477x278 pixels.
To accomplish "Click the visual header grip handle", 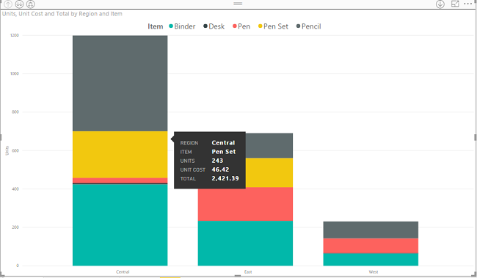I will click(238, 4).
